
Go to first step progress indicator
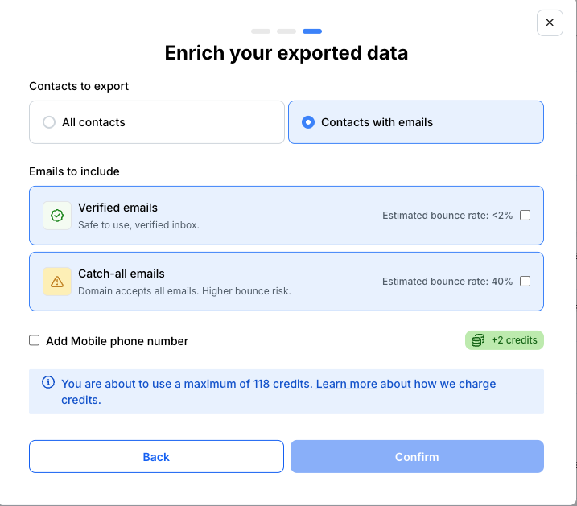[x=261, y=31]
